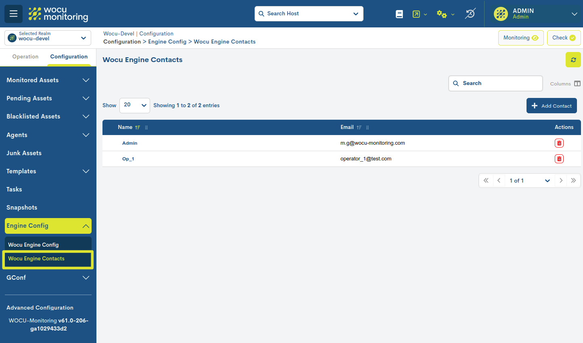Grab the Name column drag handle
The width and height of the screenshot is (583, 343).
[x=146, y=127]
